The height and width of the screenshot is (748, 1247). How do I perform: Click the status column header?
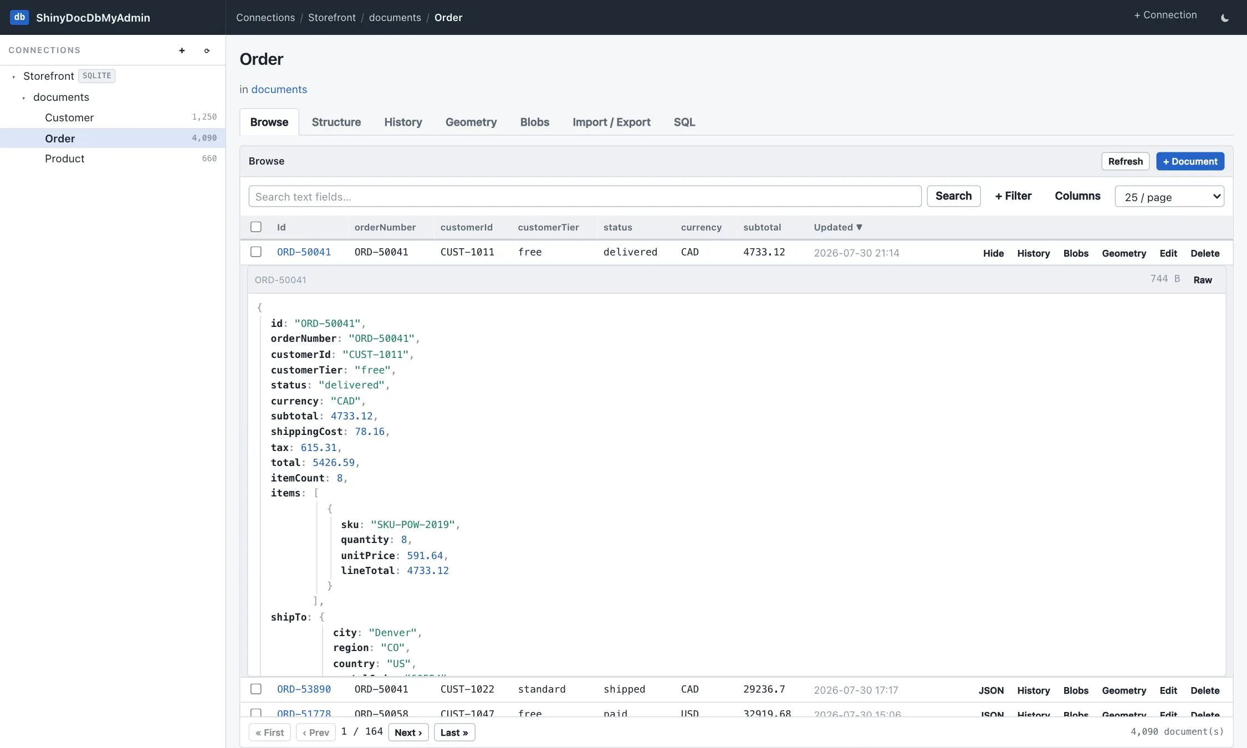pyautogui.click(x=618, y=227)
